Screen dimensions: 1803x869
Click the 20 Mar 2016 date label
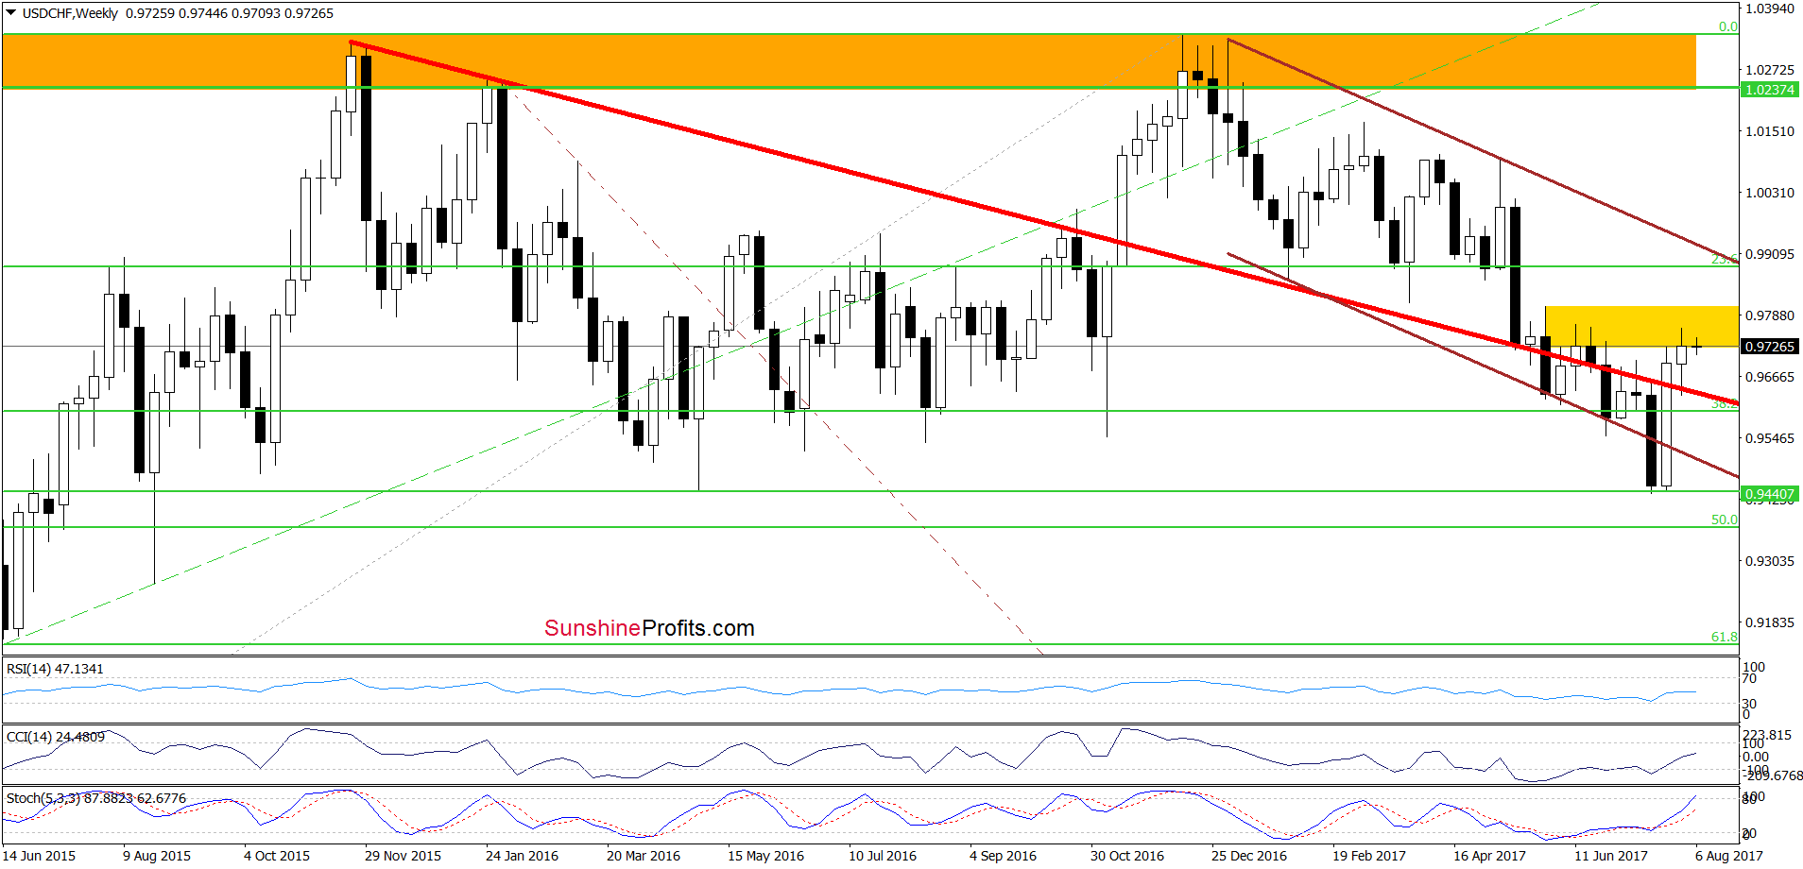(644, 856)
